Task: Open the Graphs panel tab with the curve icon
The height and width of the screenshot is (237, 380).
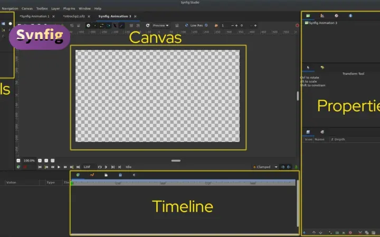Action: 92,175
